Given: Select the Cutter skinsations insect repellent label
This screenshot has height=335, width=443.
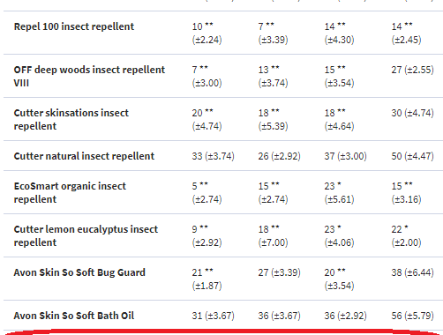Looking at the screenshot, I should pos(71,119).
